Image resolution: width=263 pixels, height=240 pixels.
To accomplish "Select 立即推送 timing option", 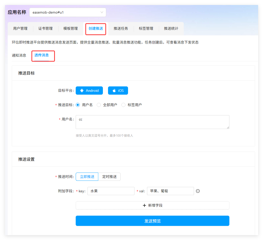I will (87, 177).
